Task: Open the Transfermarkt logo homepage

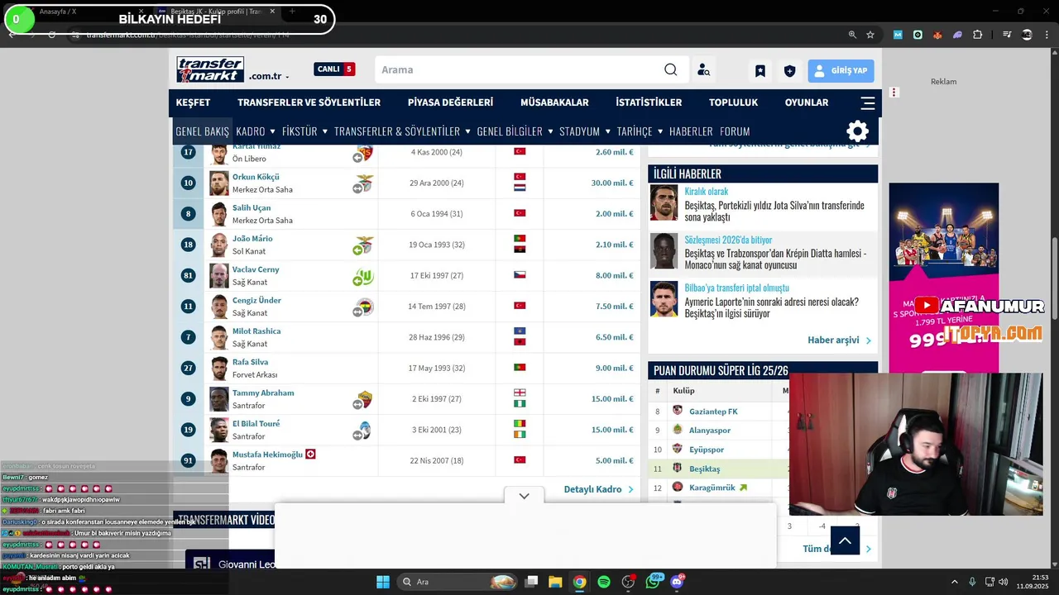Action: pyautogui.click(x=210, y=69)
